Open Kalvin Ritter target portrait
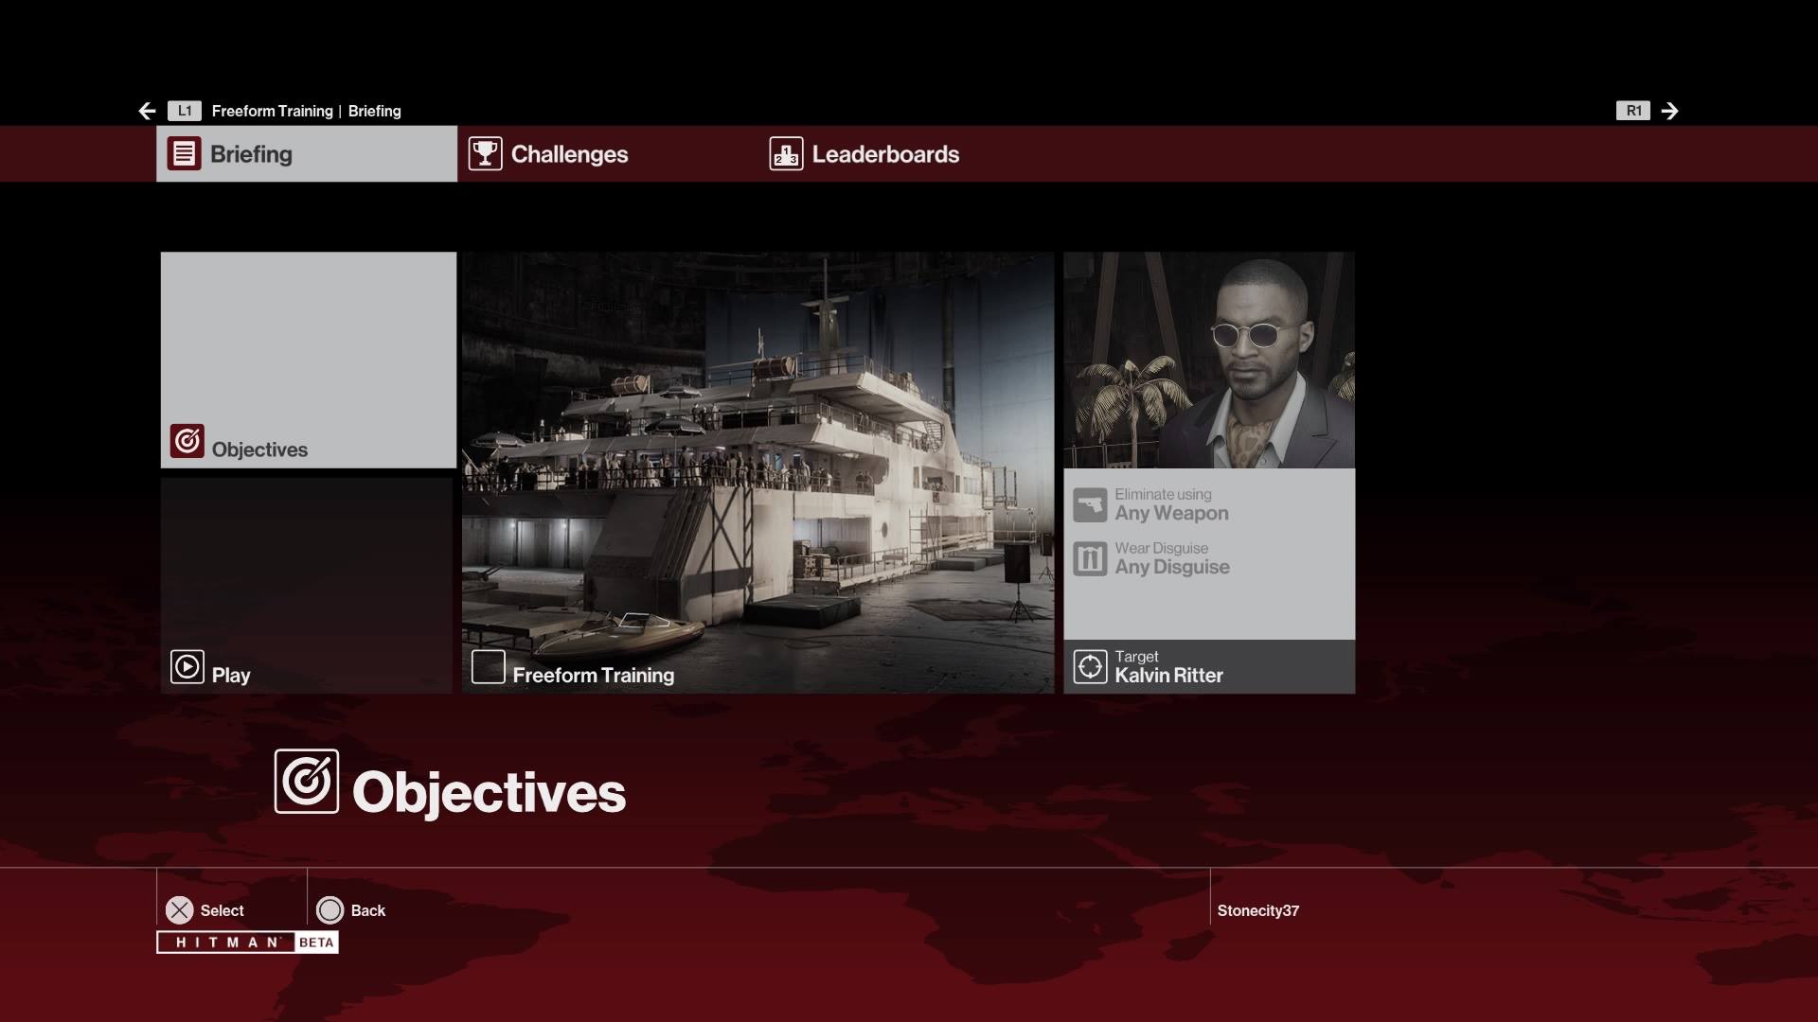Viewport: 1818px width, 1022px height. click(x=1209, y=360)
